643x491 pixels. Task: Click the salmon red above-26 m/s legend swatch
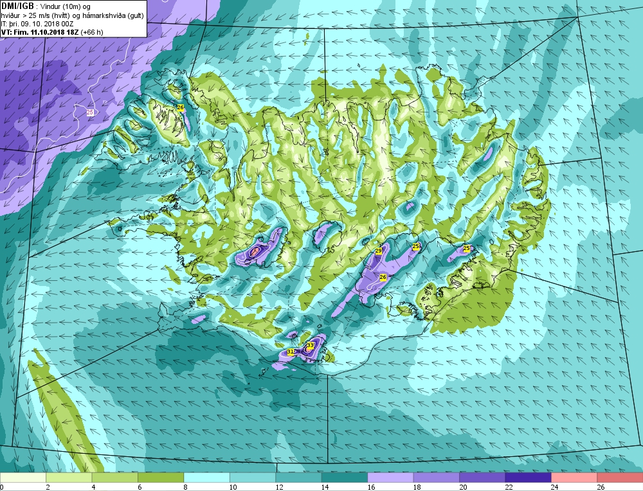(x=620, y=478)
